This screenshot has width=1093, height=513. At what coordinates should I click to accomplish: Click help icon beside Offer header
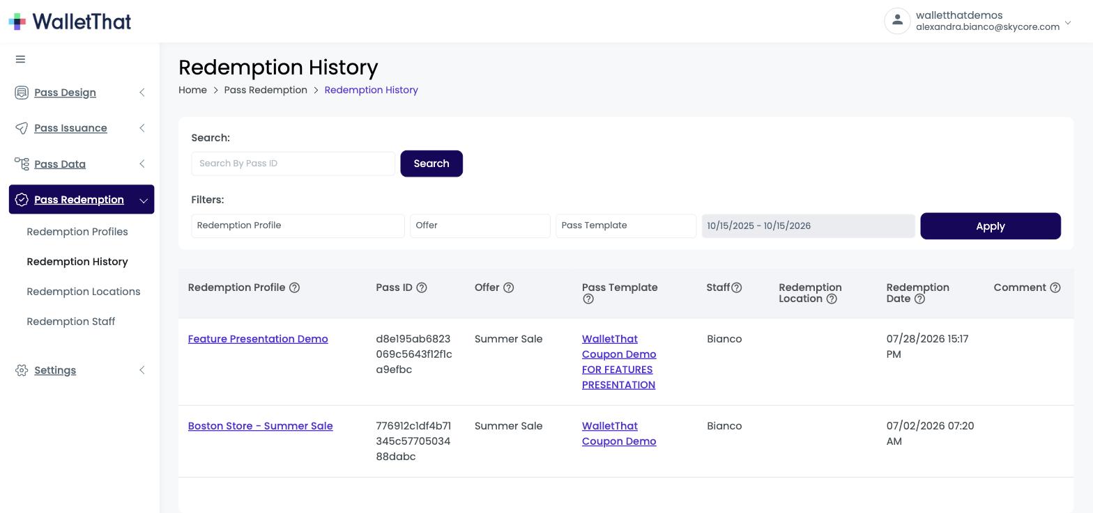click(509, 287)
